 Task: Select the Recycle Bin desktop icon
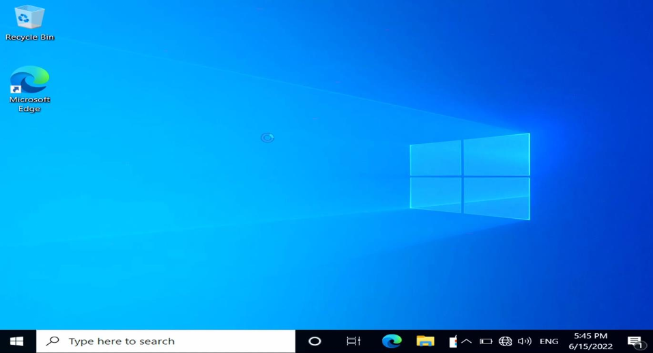coord(29,23)
